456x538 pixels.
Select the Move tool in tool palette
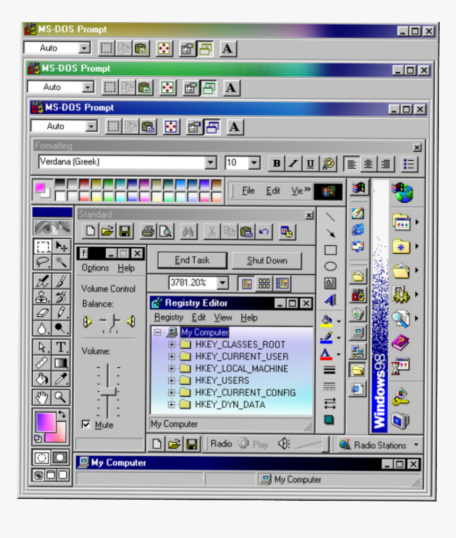(x=61, y=246)
